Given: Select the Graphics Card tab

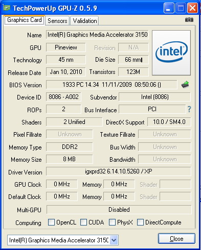Looking at the screenshot, I should pyautogui.click(x=25, y=20).
